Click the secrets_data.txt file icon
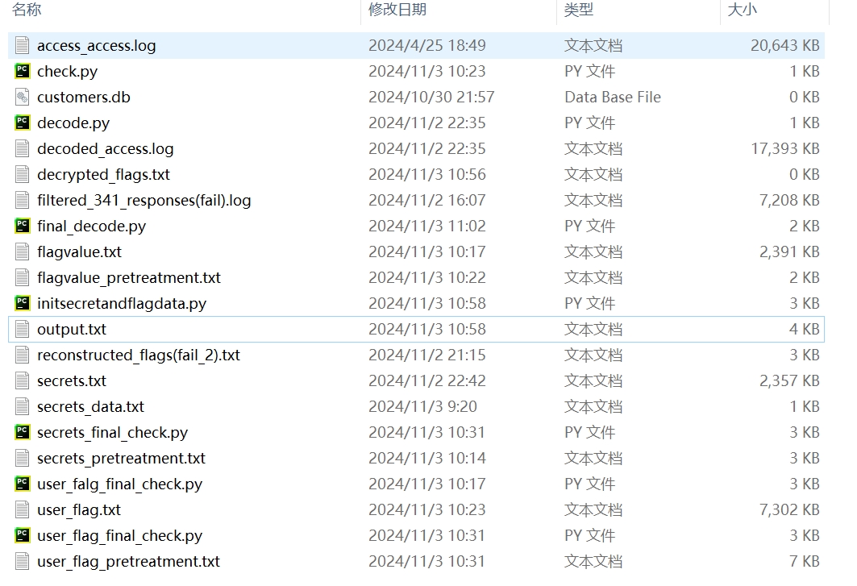This screenshot has height=586, width=857. coord(22,407)
